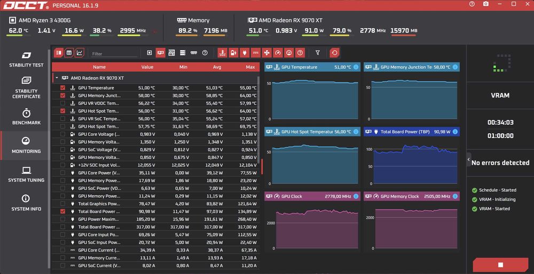The height and width of the screenshot is (274, 534).
Task: Click the reset statistics icon in toolbar
Action: (x=334, y=53)
